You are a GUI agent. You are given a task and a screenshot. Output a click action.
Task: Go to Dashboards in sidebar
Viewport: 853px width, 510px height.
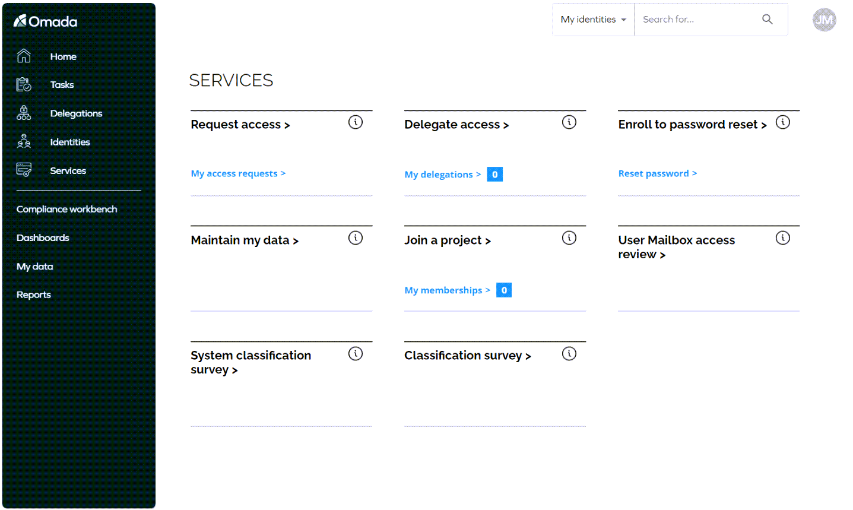point(43,237)
